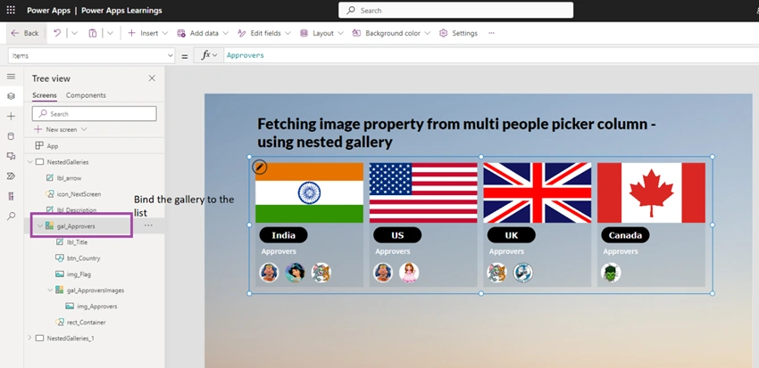
Task: Open the property selector dropdown showing Items
Action: coord(91,55)
